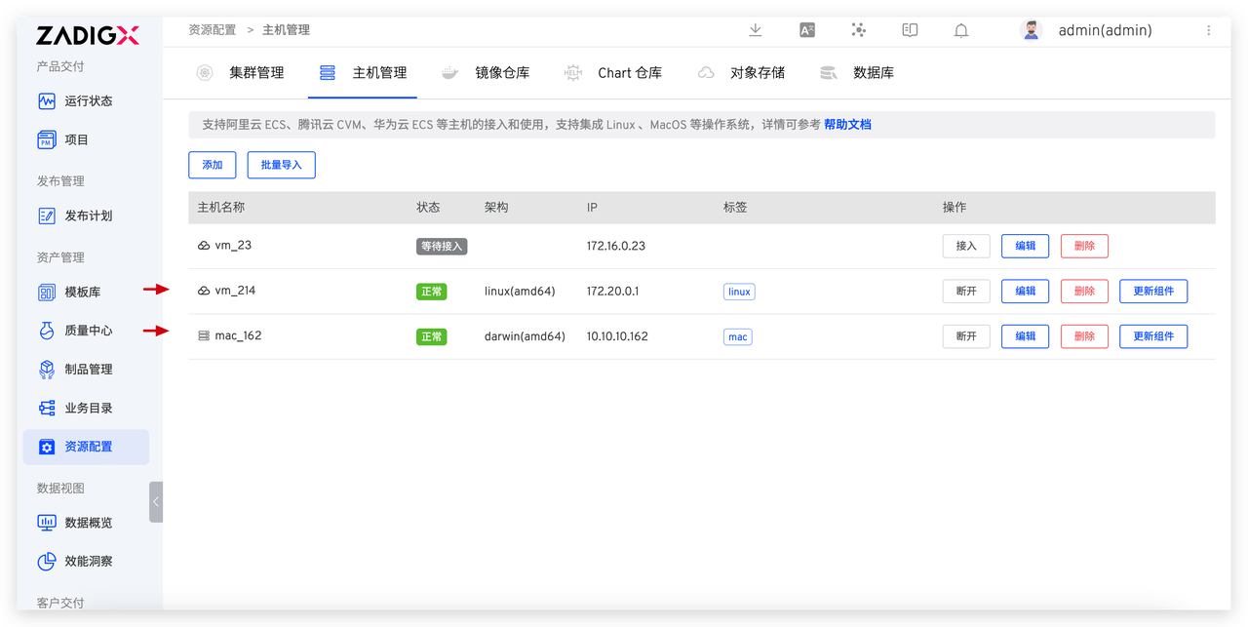1248x627 pixels.
Task: Click the linux tag on host vm_214
Action: 738,291
